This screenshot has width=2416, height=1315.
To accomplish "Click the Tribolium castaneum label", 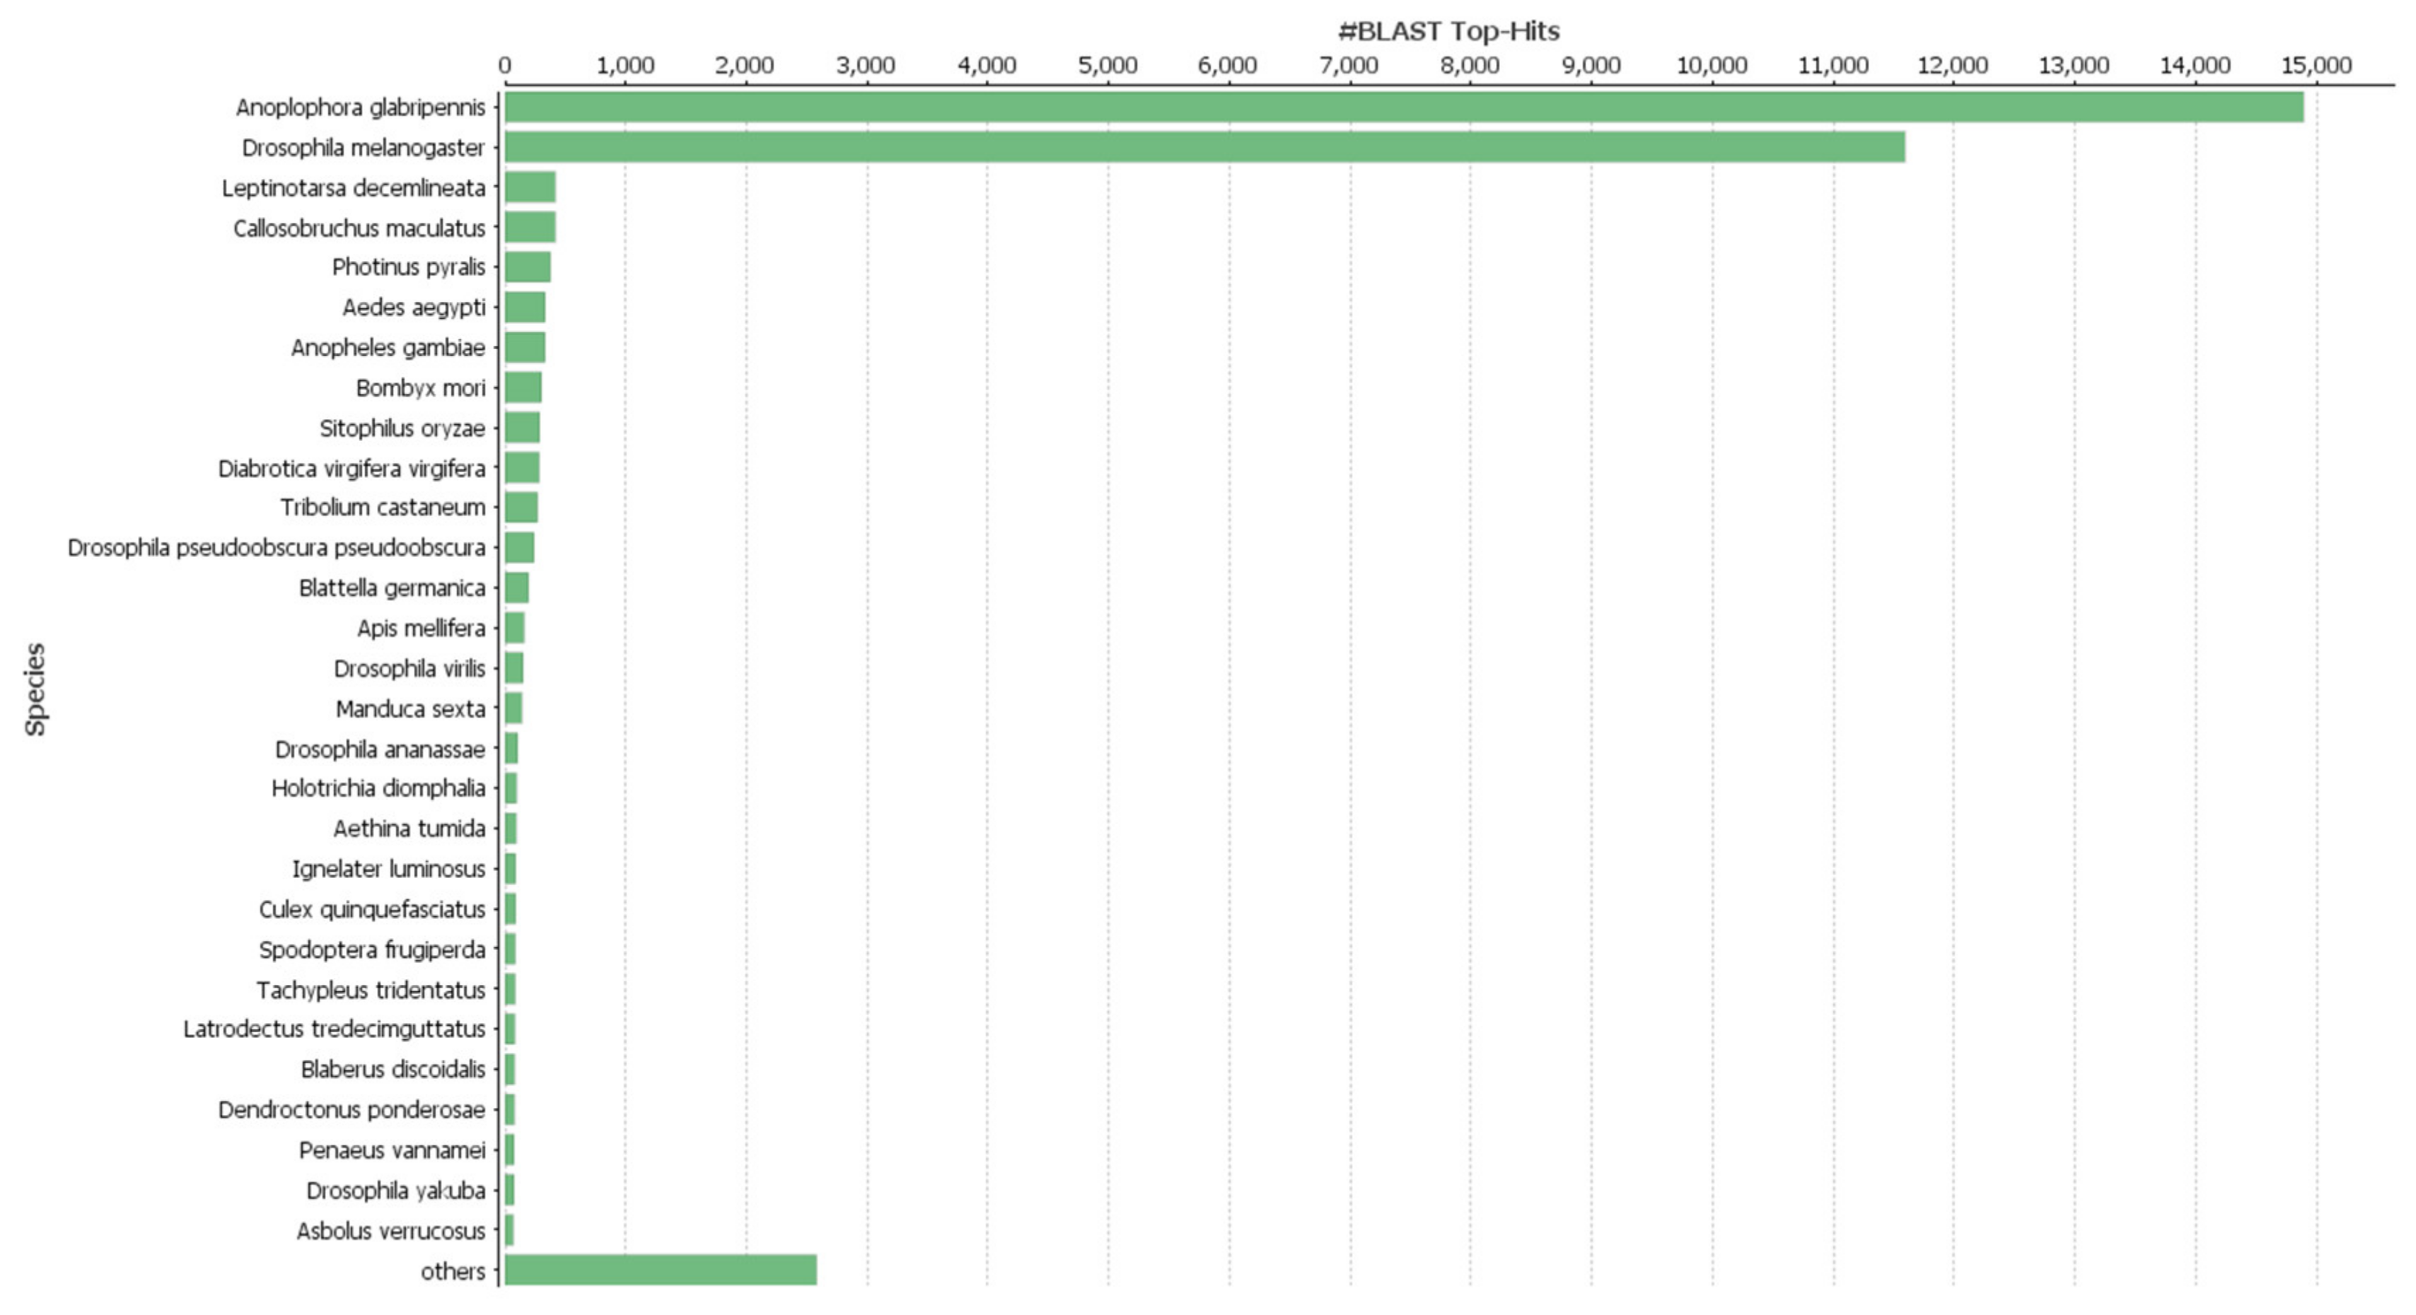I will click(x=383, y=508).
